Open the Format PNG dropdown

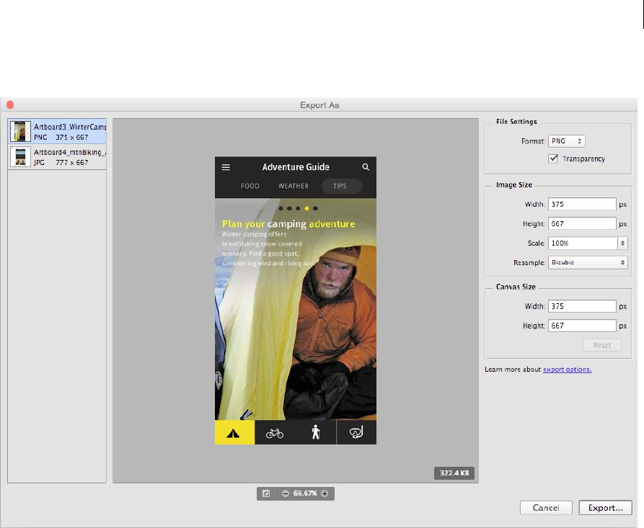pyautogui.click(x=566, y=141)
